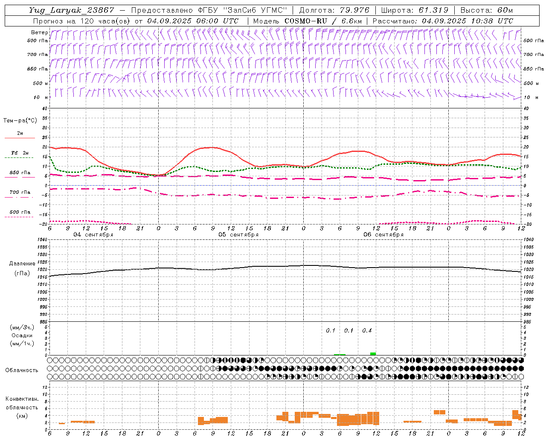The height and width of the screenshot is (437, 546).
Task: Click the (мм/1ч.) unit label
Action: pyautogui.click(x=22, y=344)
